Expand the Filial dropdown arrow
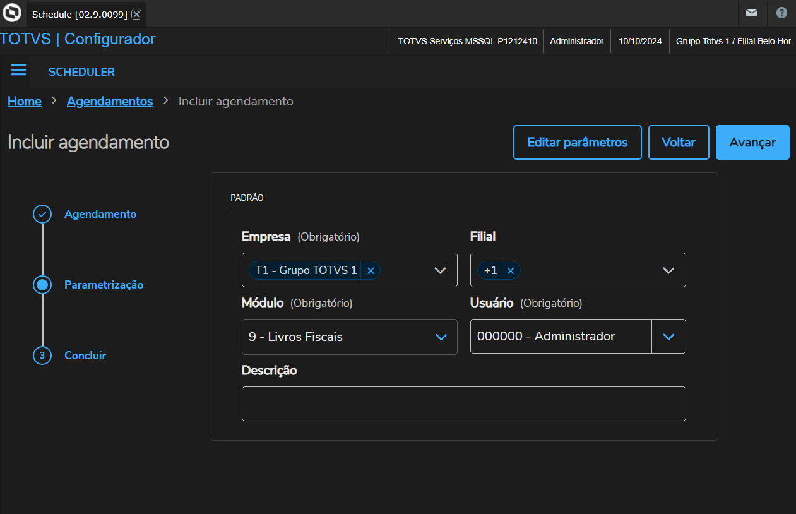The width and height of the screenshot is (796, 514). point(669,270)
